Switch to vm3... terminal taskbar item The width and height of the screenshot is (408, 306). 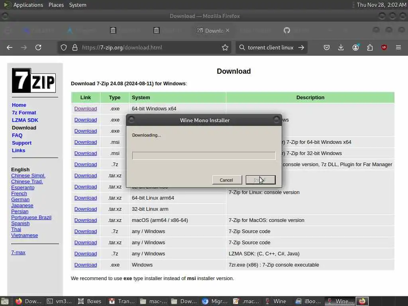(x=60, y=301)
